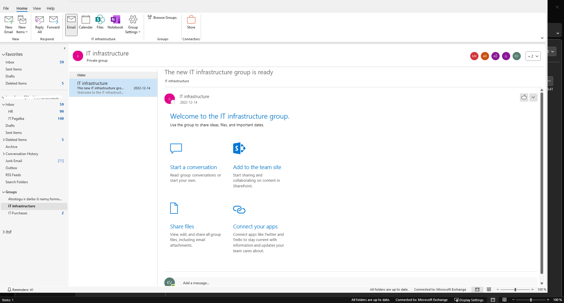Collapse the folder pane with the chevron

64,48
